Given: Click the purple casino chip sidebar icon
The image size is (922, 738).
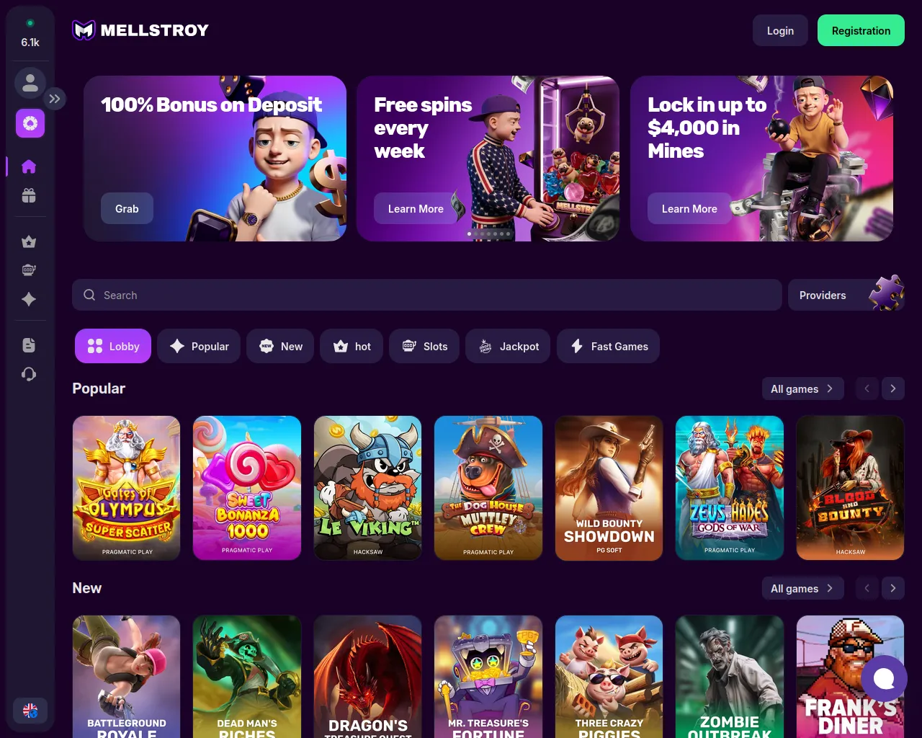Looking at the screenshot, I should click(30, 123).
